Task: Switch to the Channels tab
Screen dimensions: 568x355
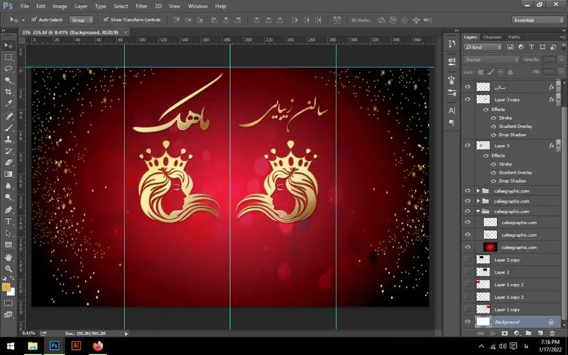Action: 492,37
